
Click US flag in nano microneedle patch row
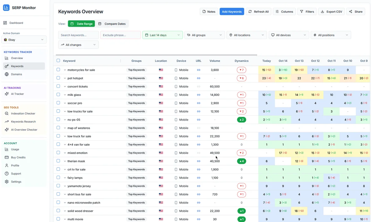[x=161, y=203]
